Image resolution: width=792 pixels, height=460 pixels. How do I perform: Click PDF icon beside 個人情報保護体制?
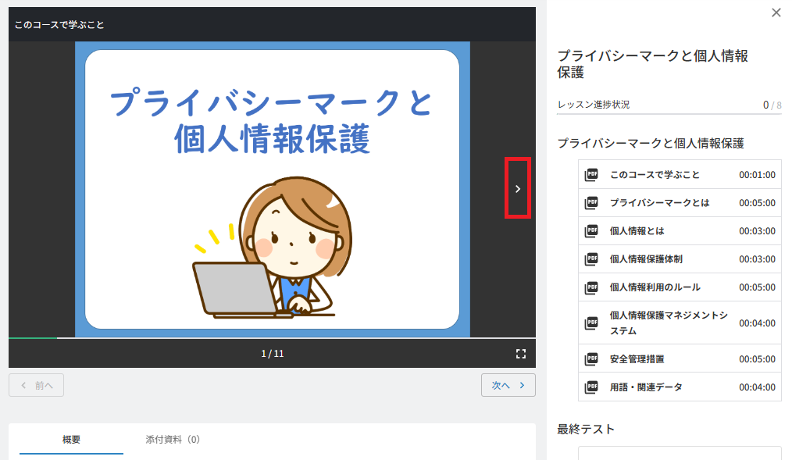point(591,259)
